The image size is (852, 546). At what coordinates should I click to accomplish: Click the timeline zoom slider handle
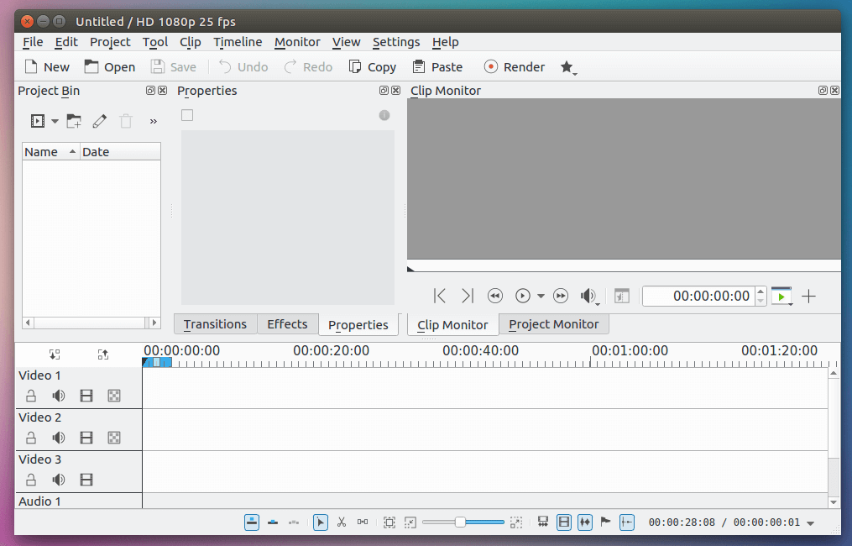460,522
